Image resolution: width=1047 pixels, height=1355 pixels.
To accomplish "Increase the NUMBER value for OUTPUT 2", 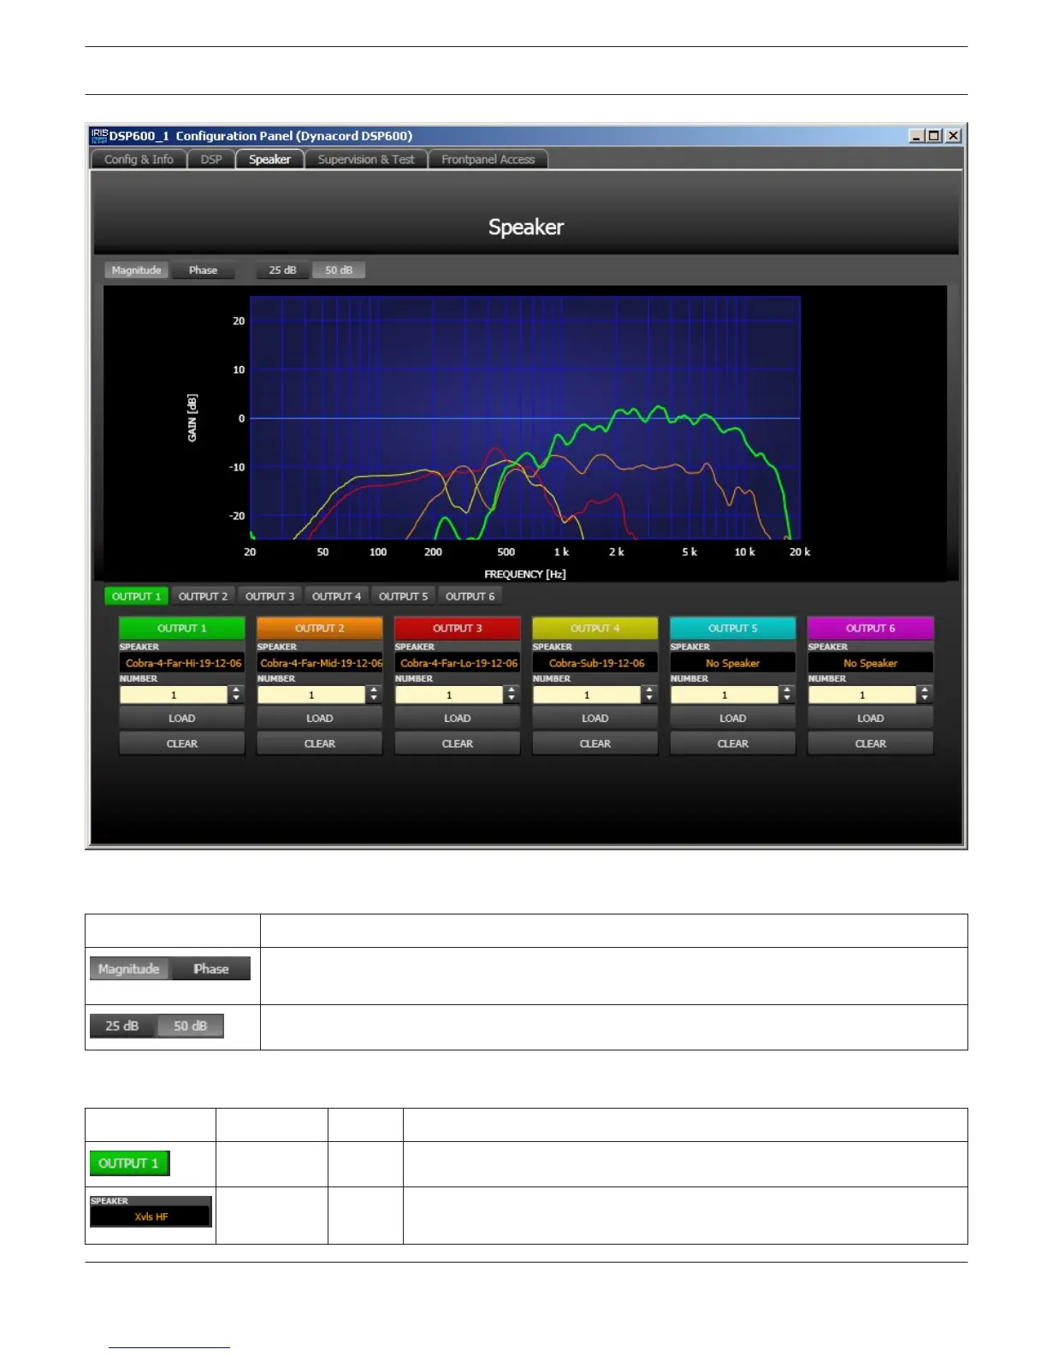I will 374,690.
